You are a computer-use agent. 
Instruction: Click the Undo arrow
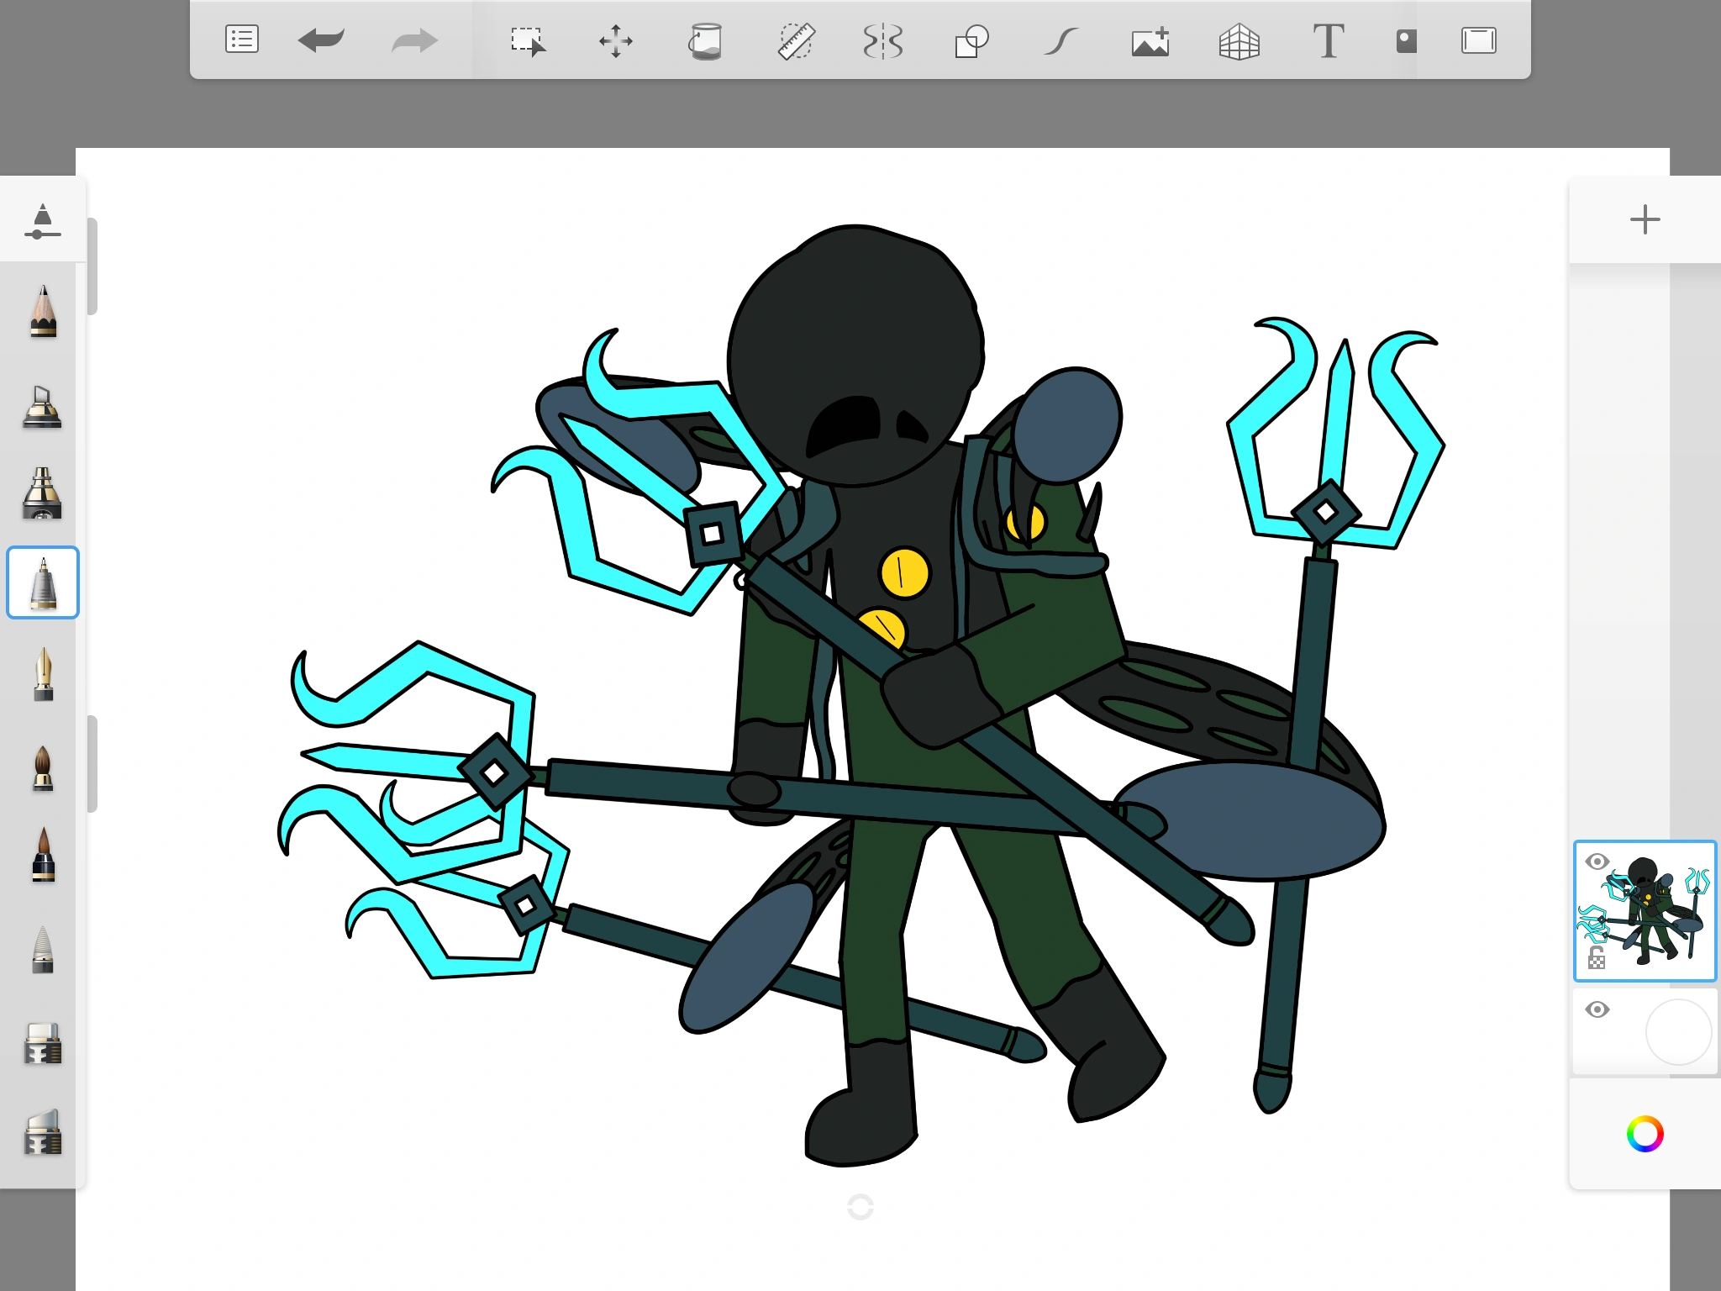coord(321,40)
